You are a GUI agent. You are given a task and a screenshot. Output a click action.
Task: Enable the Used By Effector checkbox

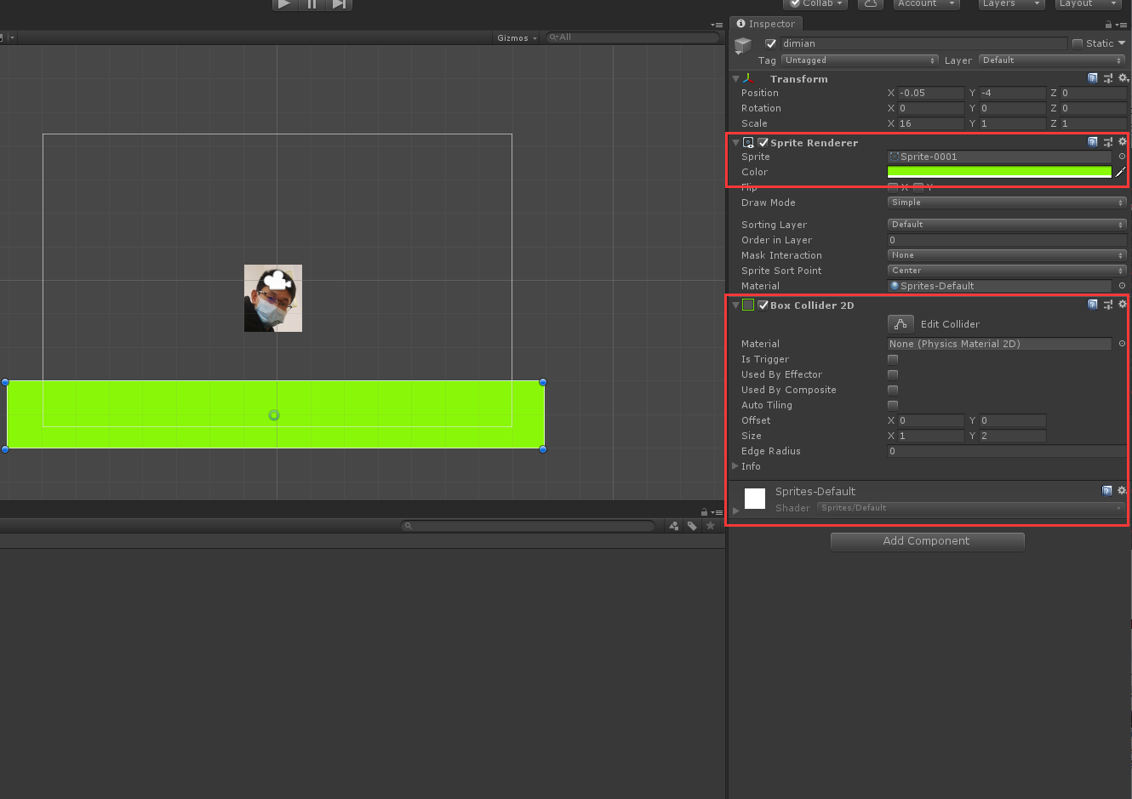[893, 374]
